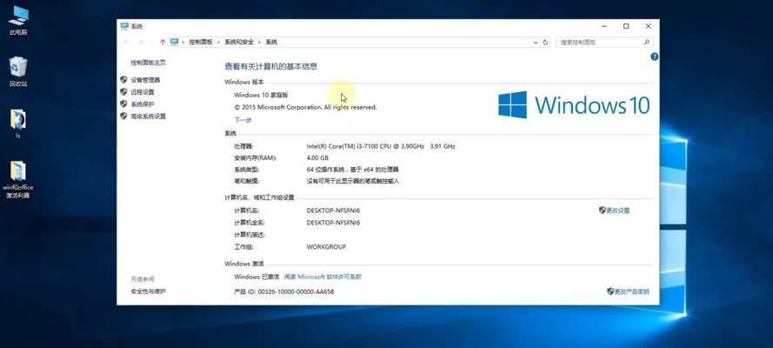Click 更改设置 next to computer name
Screen dimensions: 773x348
pos(617,211)
